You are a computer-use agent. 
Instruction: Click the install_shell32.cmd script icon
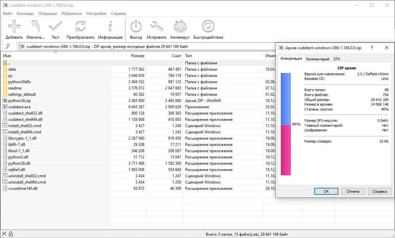pyautogui.click(x=5, y=126)
